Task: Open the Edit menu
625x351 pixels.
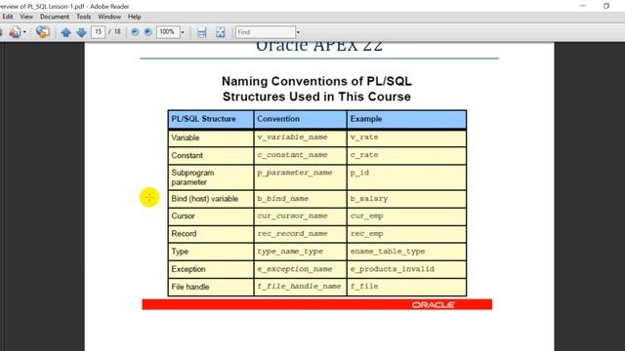Action: click(x=8, y=17)
